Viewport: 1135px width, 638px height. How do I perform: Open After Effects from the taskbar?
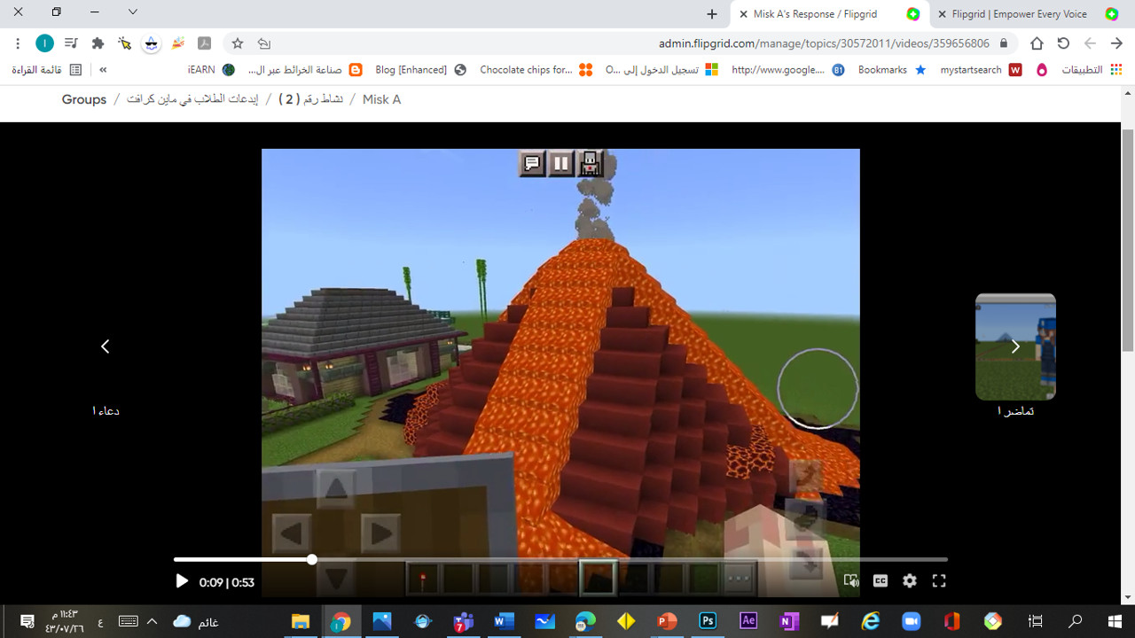[748, 621]
